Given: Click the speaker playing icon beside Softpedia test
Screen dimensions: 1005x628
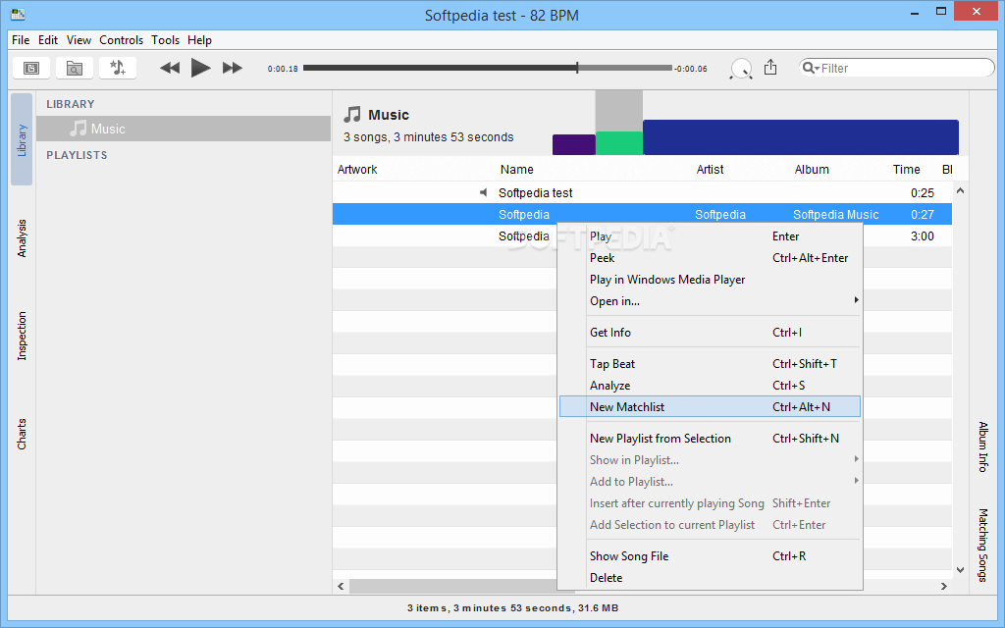Looking at the screenshot, I should tap(483, 192).
